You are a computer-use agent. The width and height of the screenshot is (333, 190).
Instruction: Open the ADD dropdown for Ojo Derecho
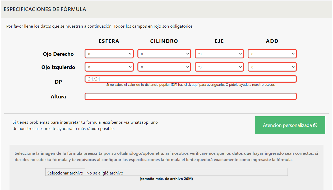click(272, 54)
